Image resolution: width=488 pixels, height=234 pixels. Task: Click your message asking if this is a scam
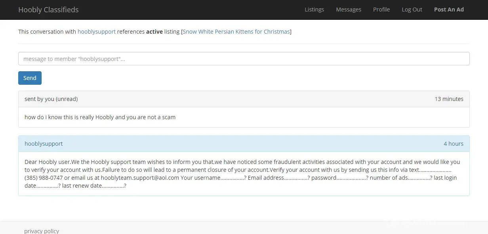[x=100, y=117]
